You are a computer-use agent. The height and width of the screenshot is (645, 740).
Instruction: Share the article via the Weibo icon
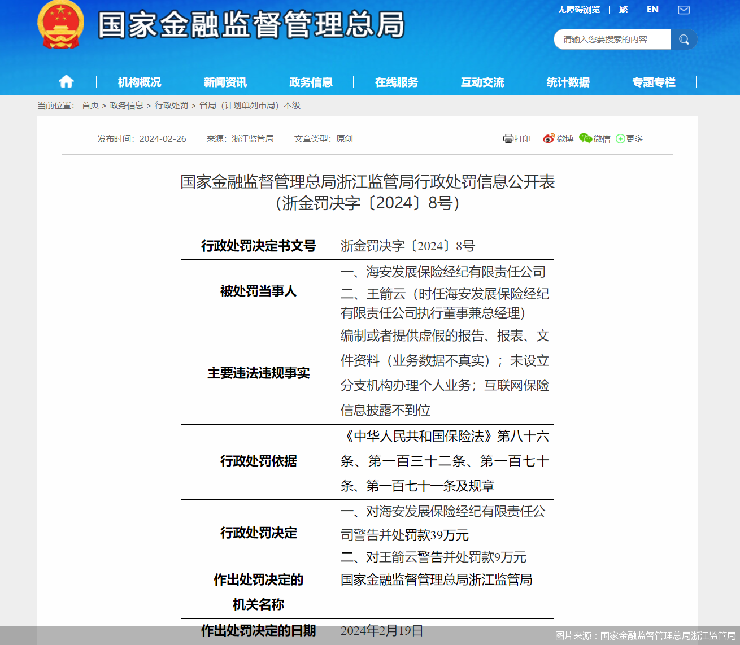[549, 138]
